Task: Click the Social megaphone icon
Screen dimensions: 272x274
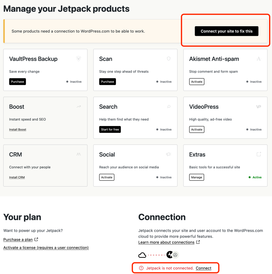Action: [x=168, y=154]
